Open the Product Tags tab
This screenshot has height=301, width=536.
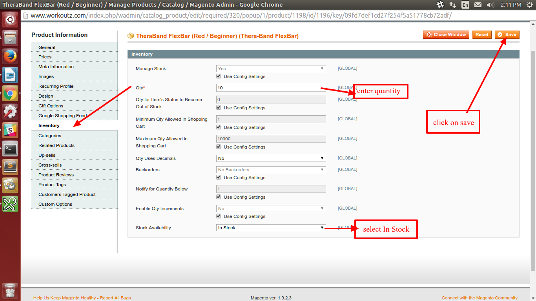pos(75,185)
